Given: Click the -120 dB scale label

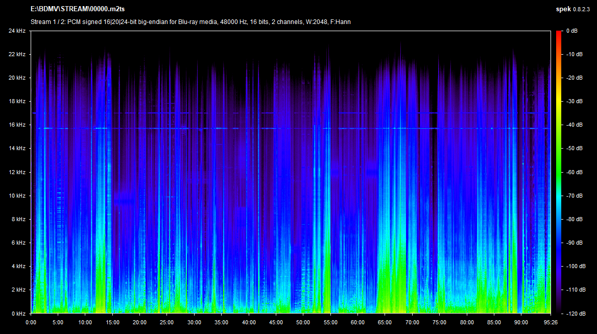Looking at the screenshot, I should coord(575,313).
